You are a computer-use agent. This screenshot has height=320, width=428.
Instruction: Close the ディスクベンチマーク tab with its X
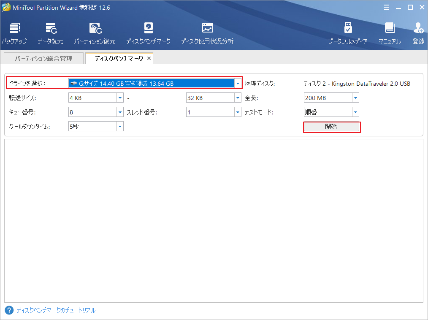(149, 58)
